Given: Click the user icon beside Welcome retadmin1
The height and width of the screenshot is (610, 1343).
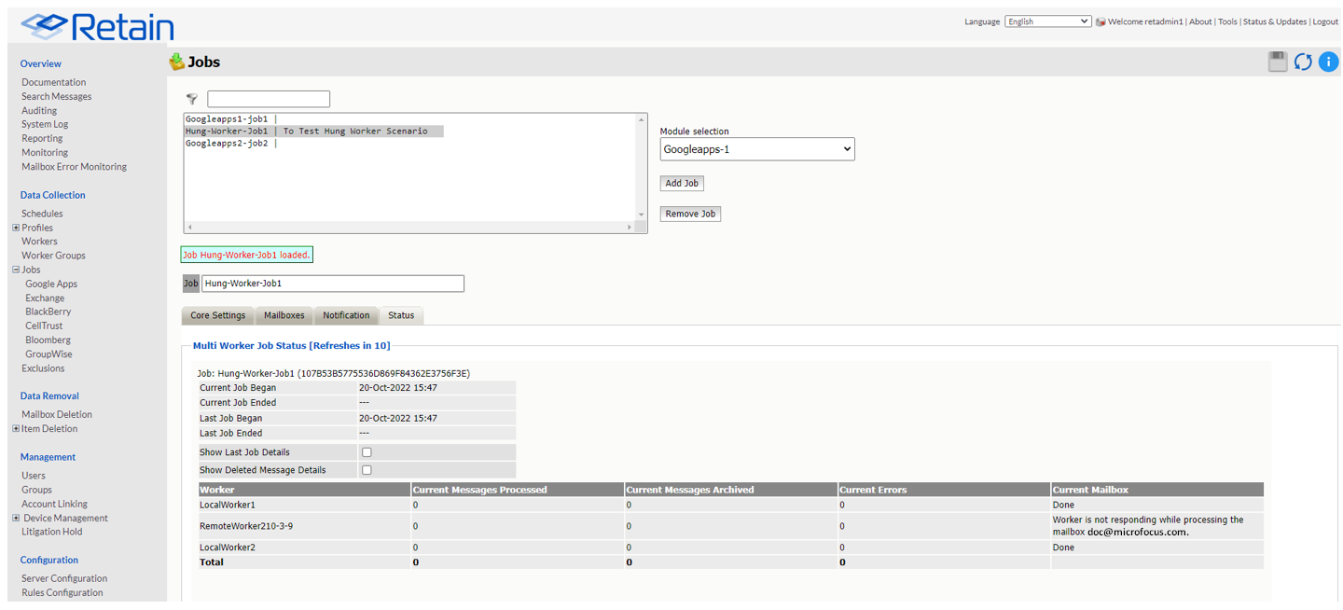Looking at the screenshot, I should 1101,21.
